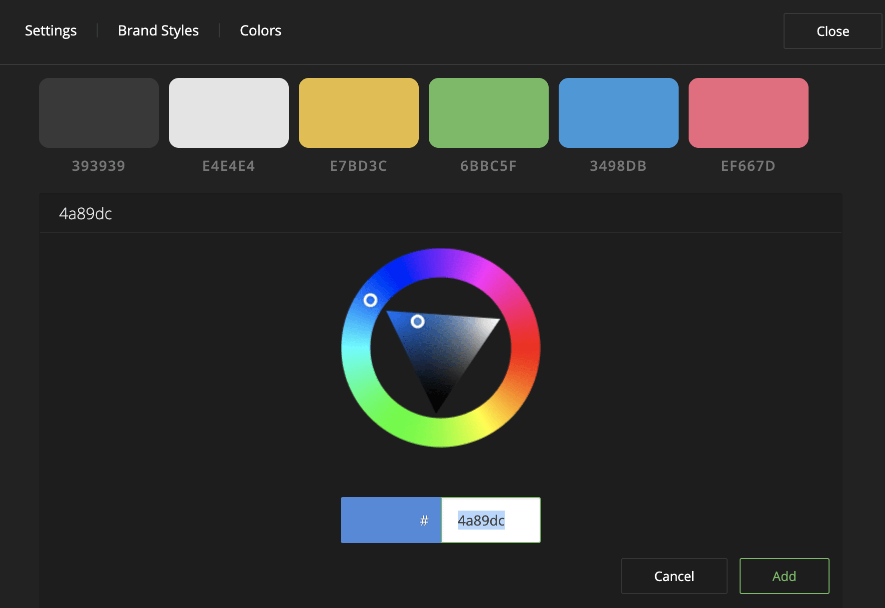Click the hex code input field

(x=490, y=520)
